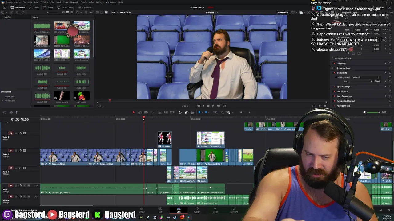This screenshot has width=394, height=221.
Task: Click the DIM audio button
Action: [x=384, y=112]
